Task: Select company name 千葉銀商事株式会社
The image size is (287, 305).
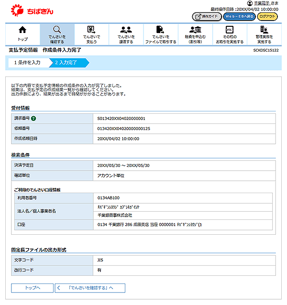Action: [115, 215]
